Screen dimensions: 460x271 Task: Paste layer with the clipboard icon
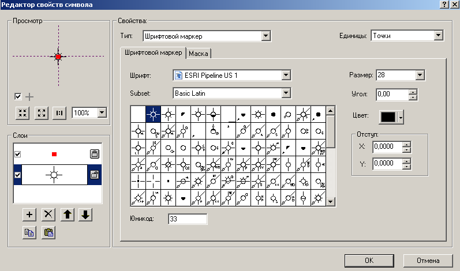click(x=48, y=232)
